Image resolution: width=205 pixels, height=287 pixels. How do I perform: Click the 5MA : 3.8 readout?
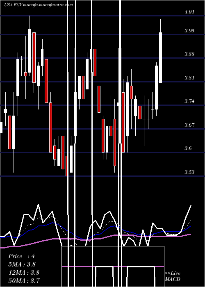click(x=22, y=264)
